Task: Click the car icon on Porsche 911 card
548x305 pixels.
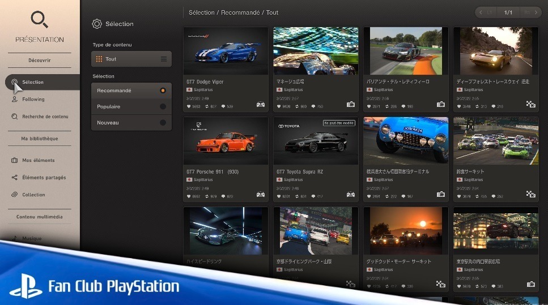Action: [x=260, y=195]
